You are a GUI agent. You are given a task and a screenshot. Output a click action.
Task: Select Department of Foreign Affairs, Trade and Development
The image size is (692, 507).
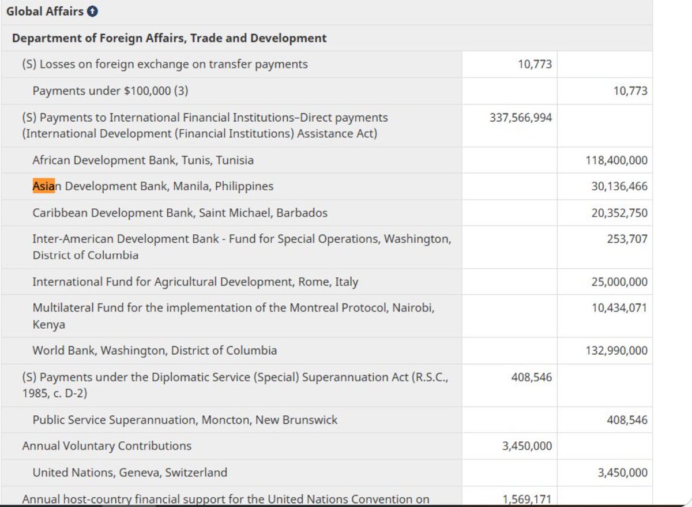click(170, 38)
